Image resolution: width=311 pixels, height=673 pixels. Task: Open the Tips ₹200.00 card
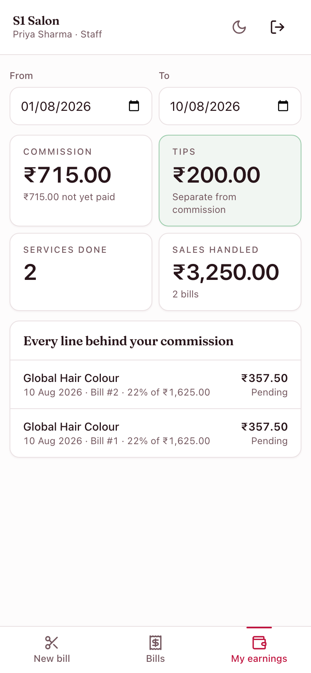(230, 181)
